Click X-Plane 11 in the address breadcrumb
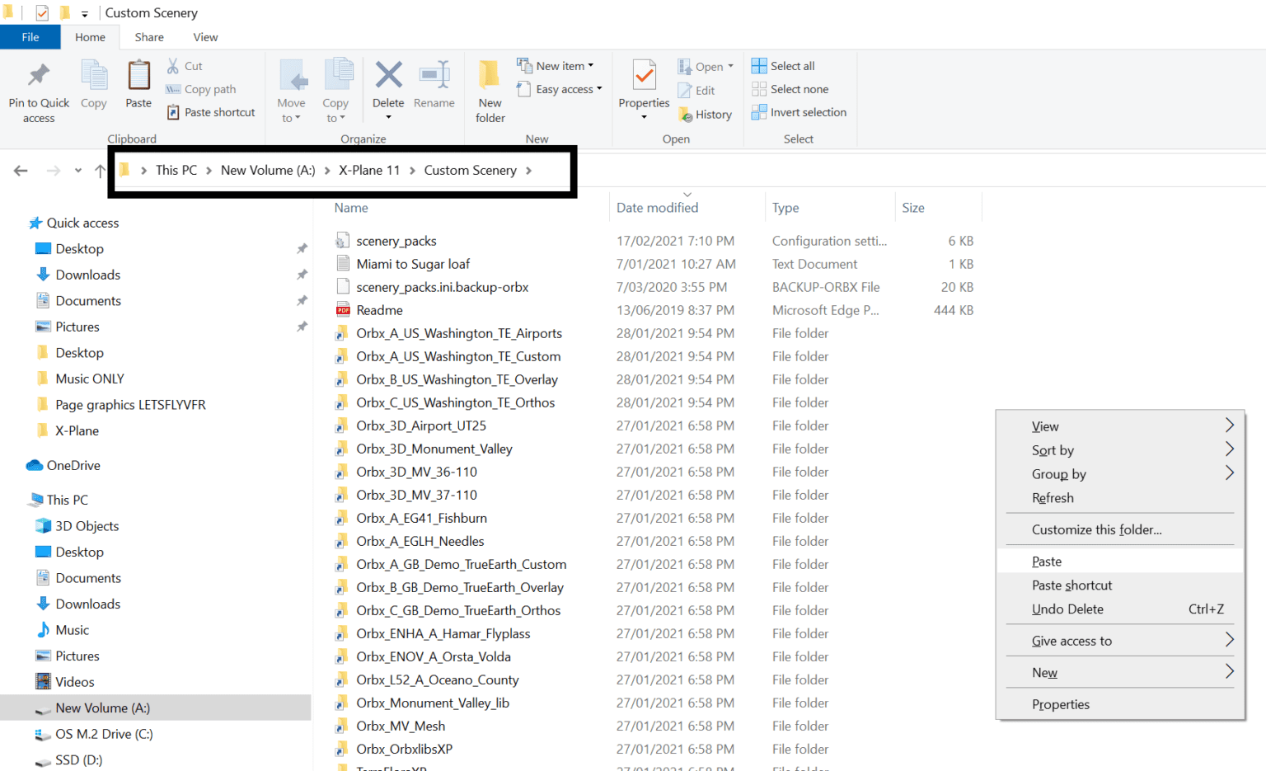The width and height of the screenshot is (1266, 771). [368, 170]
